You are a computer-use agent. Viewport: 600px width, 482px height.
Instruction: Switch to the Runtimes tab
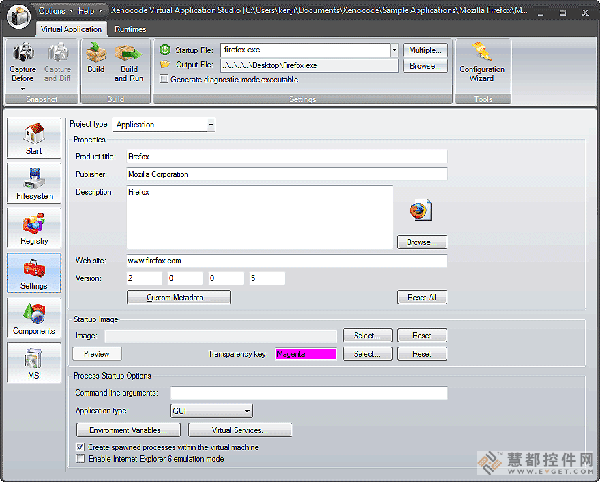click(x=130, y=29)
